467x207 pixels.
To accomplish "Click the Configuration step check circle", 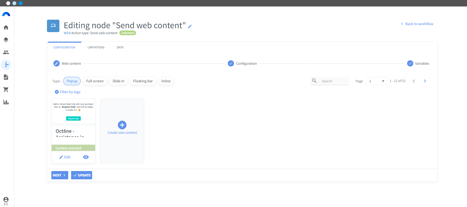I will click(x=231, y=63).
